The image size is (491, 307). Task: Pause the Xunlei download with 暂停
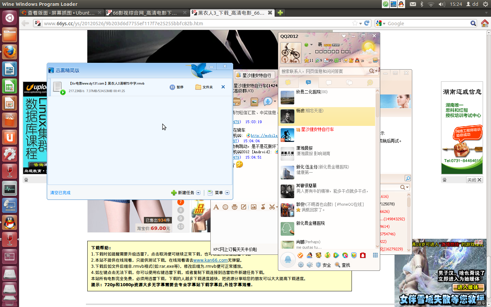coord(177,87)
